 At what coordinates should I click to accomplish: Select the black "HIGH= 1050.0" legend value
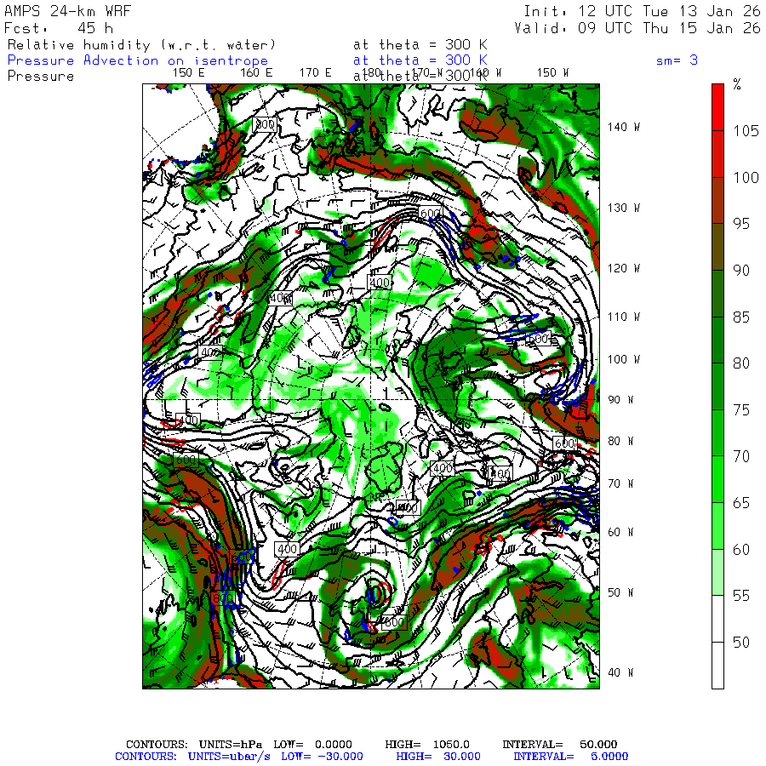pyautogui.click(x=427, y=745)
